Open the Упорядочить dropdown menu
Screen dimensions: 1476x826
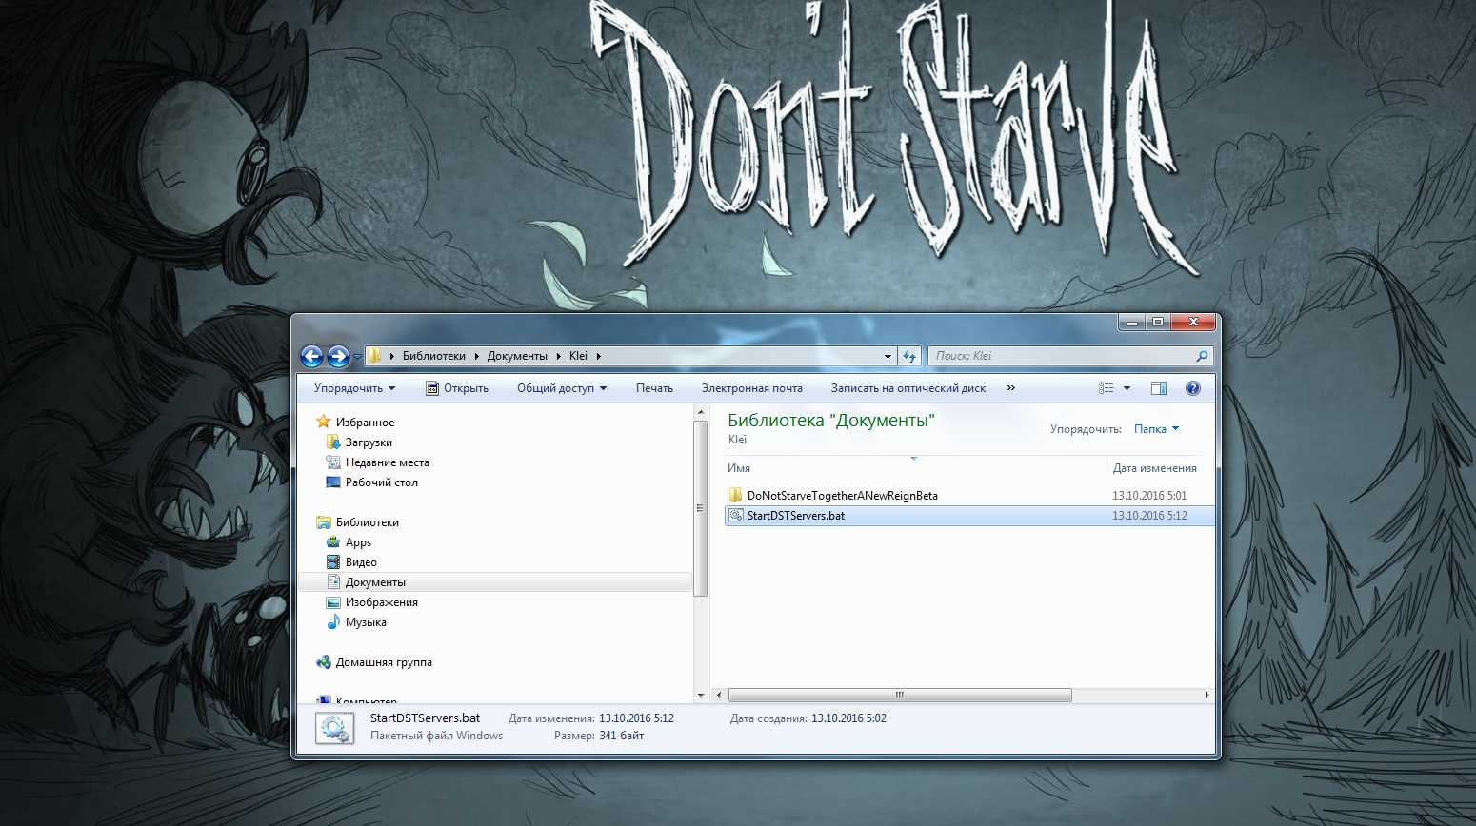354,388
